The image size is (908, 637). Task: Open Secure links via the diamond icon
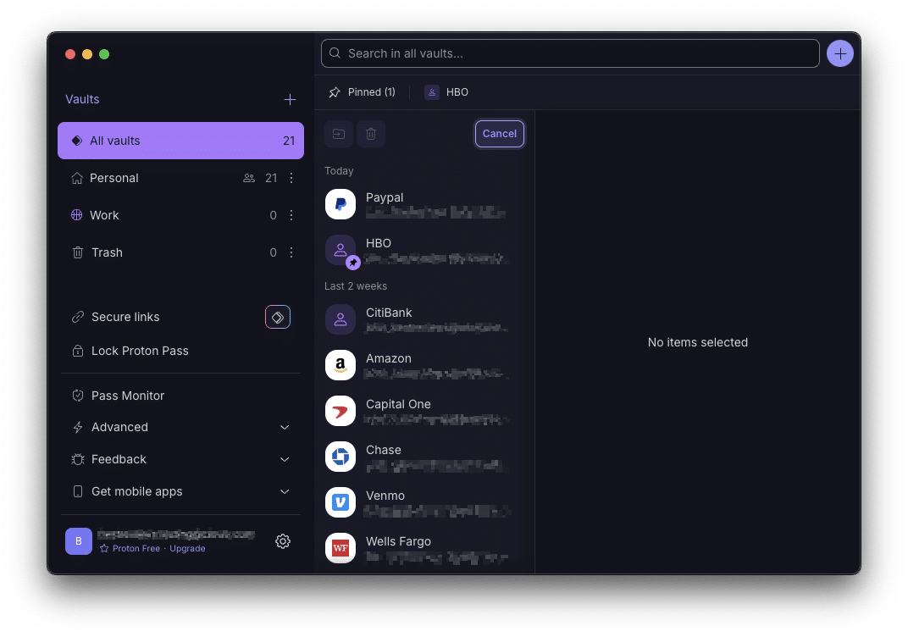(x=277, y=316)
